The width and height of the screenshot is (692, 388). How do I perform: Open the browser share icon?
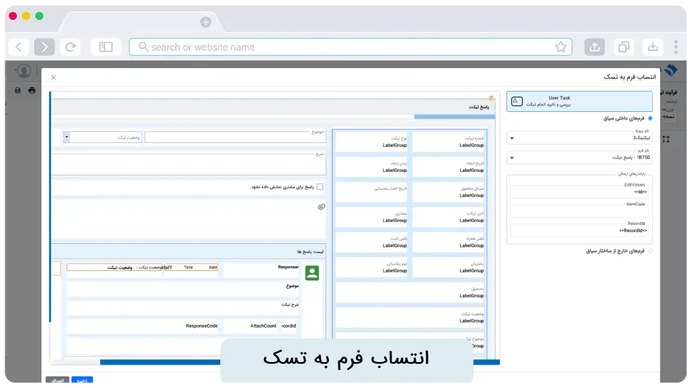595,47
